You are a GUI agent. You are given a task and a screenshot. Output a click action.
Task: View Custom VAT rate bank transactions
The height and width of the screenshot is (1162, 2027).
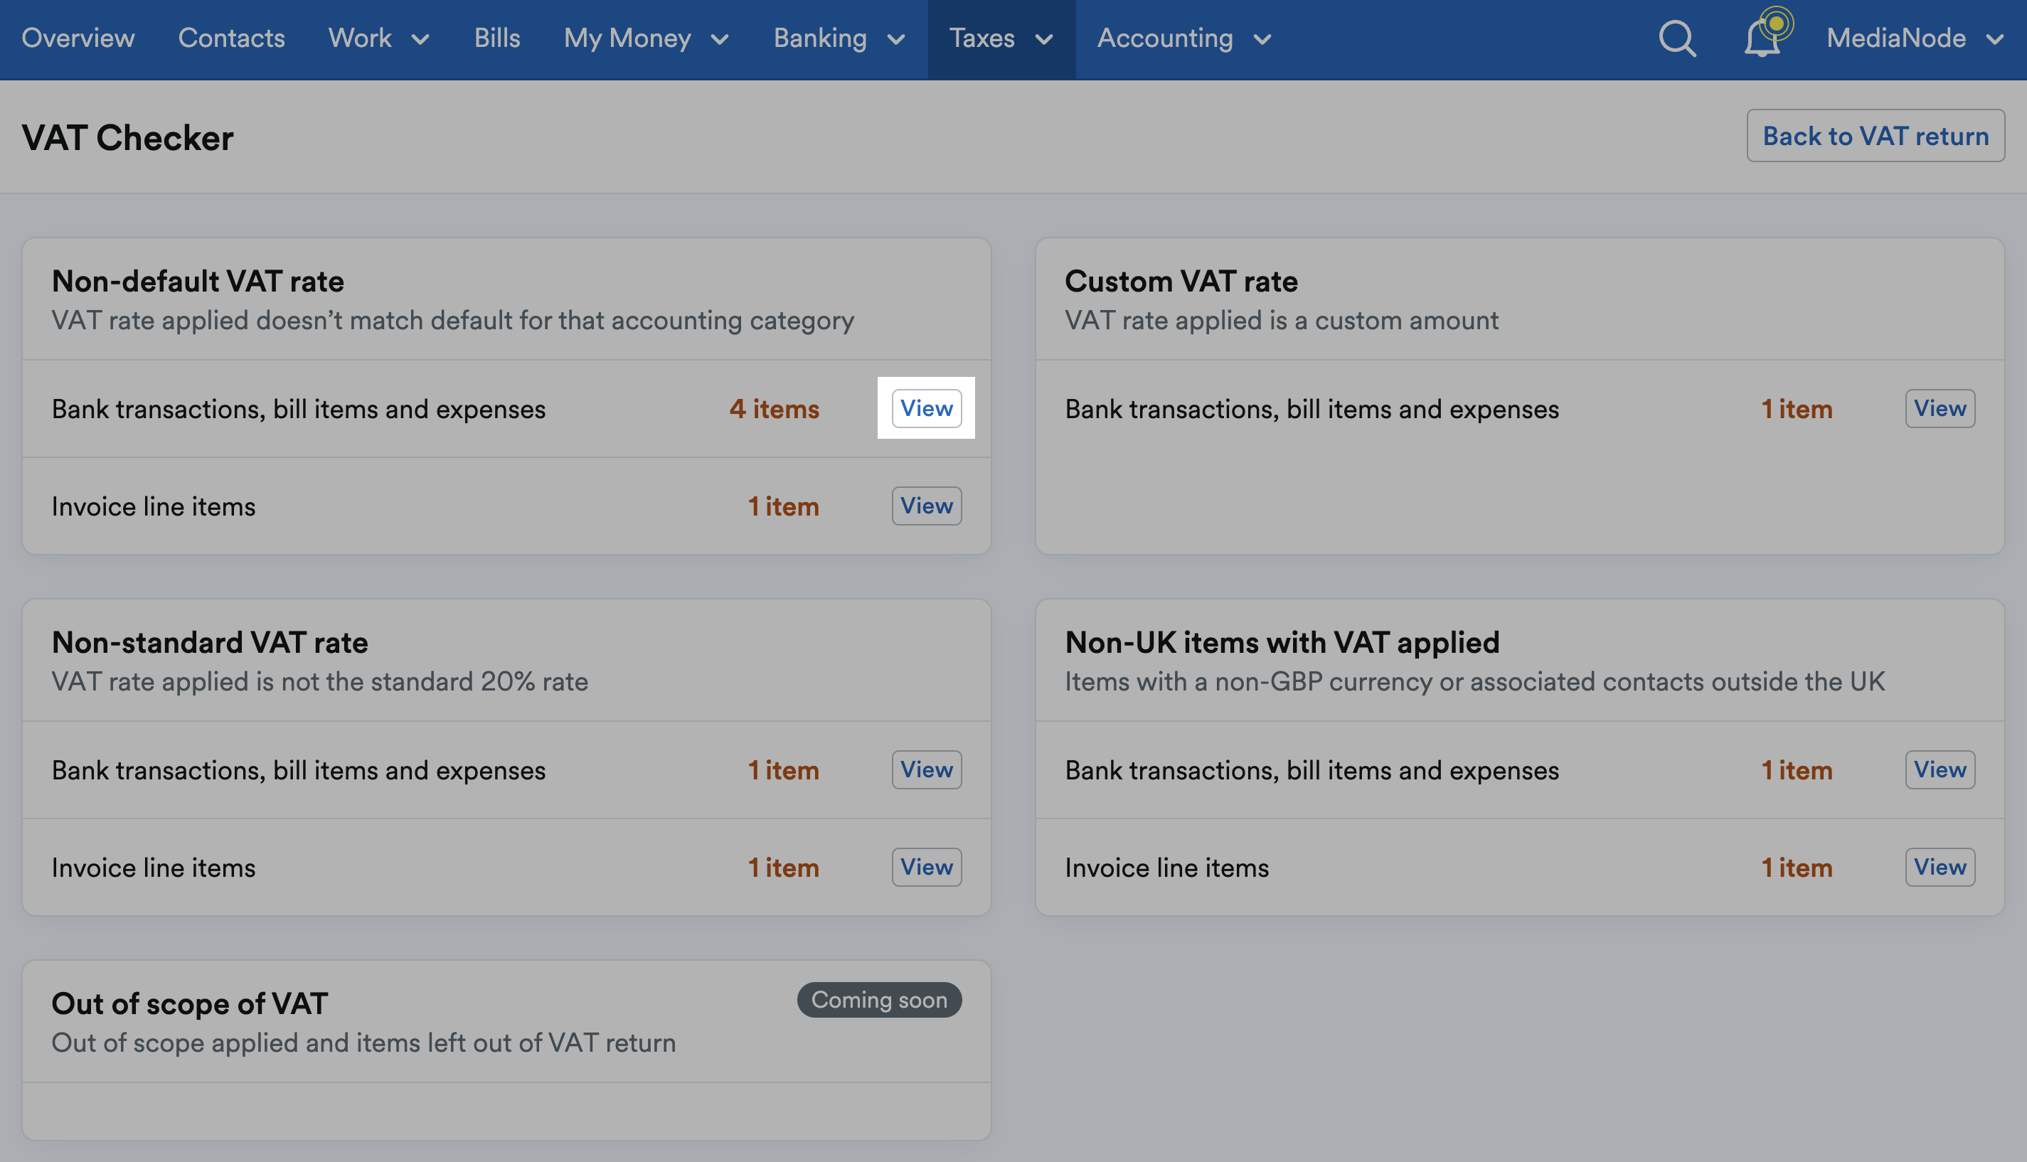tap(1940, 409)
